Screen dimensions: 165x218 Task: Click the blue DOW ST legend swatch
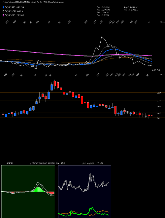[x=4, y=8]
